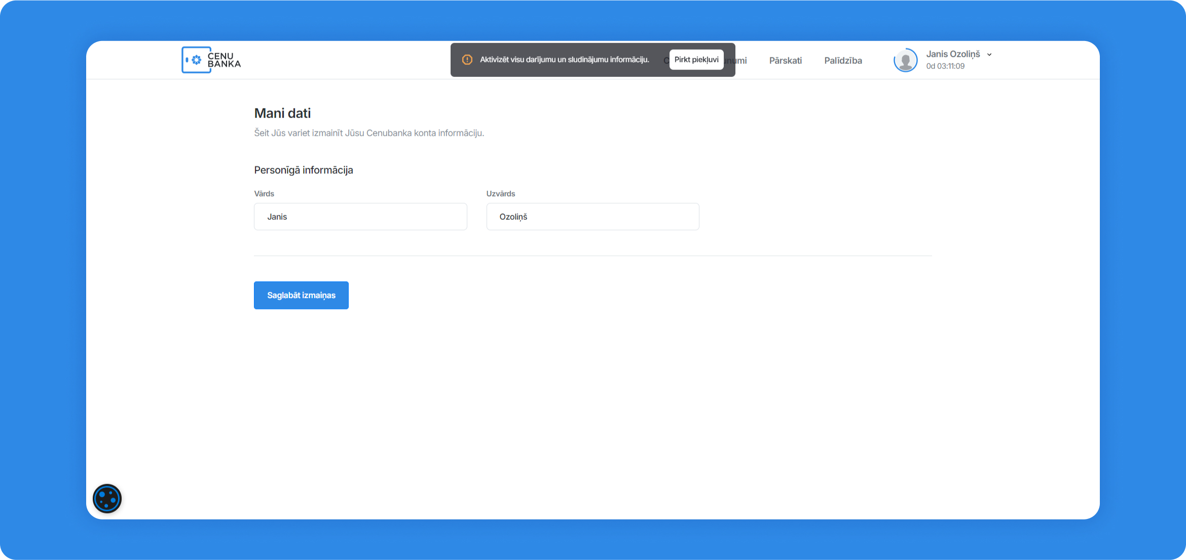Click the Saglabāt izmaiņas button
The width and height of the screenshot is (1186, 560).
pyautogui.click(x=301, y=295)
